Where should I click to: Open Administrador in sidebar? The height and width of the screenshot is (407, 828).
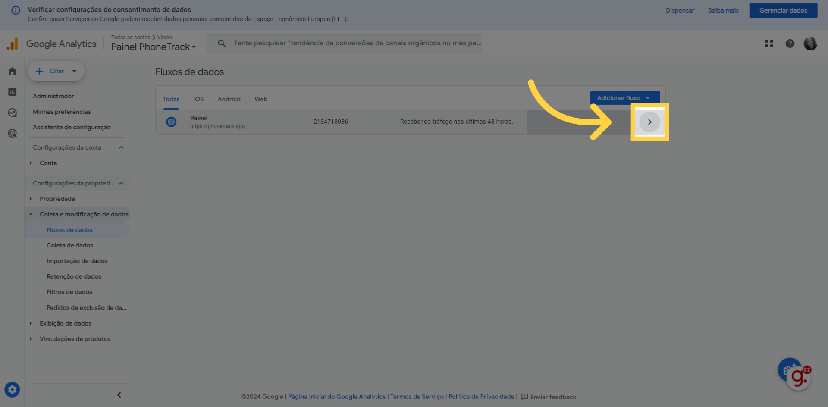click(x=53, y=96)
